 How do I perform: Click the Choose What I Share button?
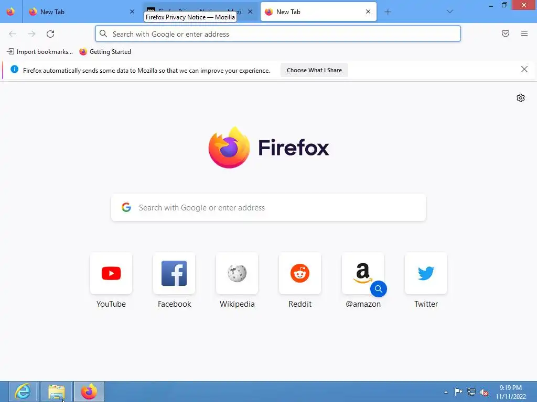pyautogui.click(x=314, y=70)
